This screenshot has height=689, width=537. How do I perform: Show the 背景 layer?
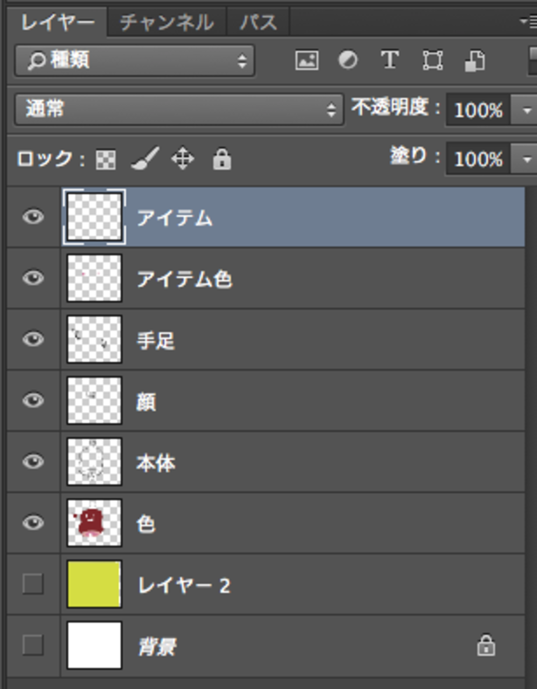click(33, 645)
